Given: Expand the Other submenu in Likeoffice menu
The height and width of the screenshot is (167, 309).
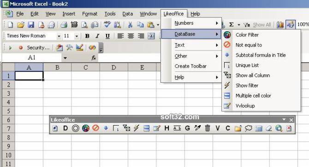Looking at the screenshot, I should (191, 56).
